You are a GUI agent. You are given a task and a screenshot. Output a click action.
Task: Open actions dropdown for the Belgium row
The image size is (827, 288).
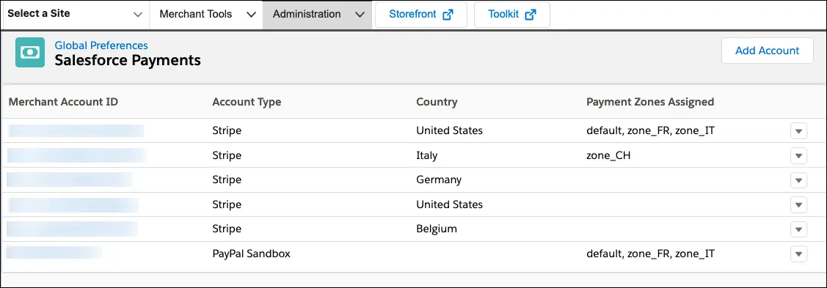pyautogui.click(x=798, y=229)
